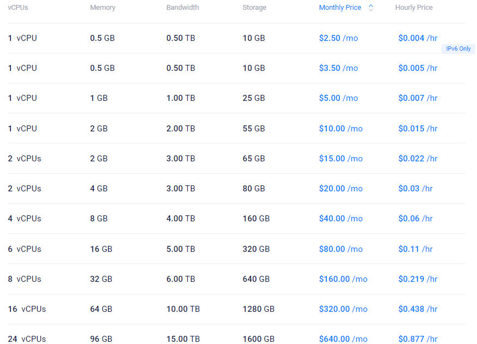This screenshot has width=477, height=344.
Task: Click the IPv6 Only badge
Action: [x=458, y=49]
